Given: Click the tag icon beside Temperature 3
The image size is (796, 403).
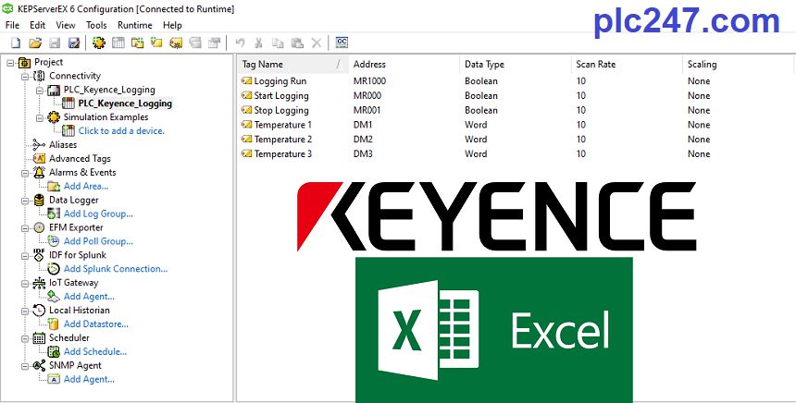Looking at the screenshot, I should 247,153.
